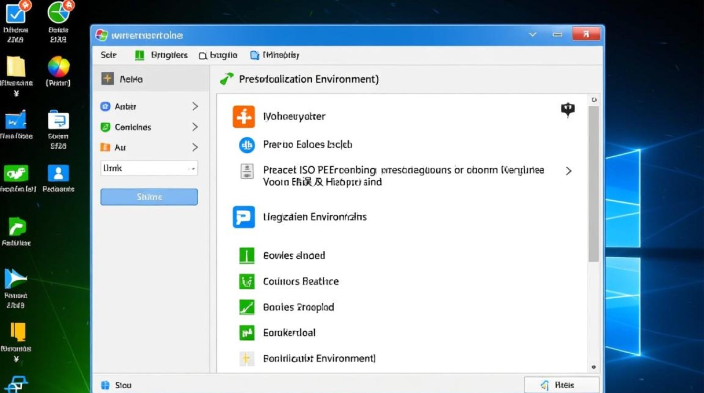The height and width of the screenshot is (393, 704).
Task: Select the blue P icon for Uegizaien Environalns
Action: point(244,217)
